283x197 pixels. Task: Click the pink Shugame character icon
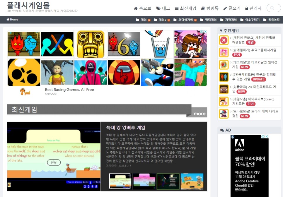(x=224, y=52)
